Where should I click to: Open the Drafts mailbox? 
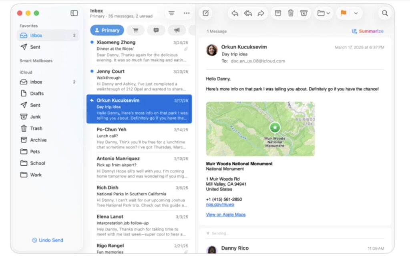pos(48,93)
